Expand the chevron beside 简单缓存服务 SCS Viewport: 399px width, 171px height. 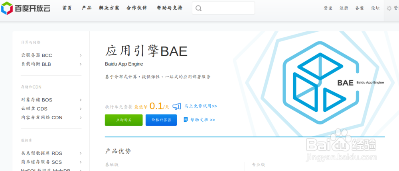click(x=81, y=162)
